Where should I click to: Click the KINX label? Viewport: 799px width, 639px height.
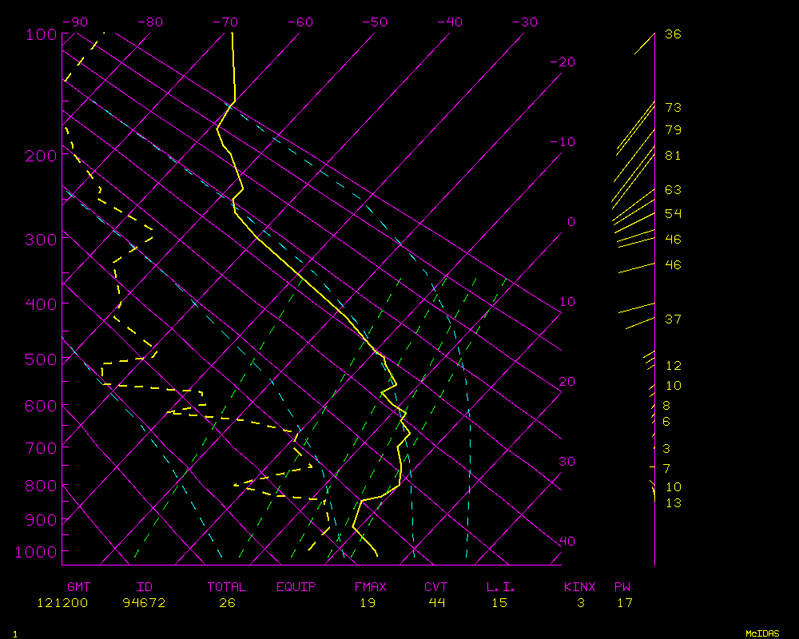580,587
